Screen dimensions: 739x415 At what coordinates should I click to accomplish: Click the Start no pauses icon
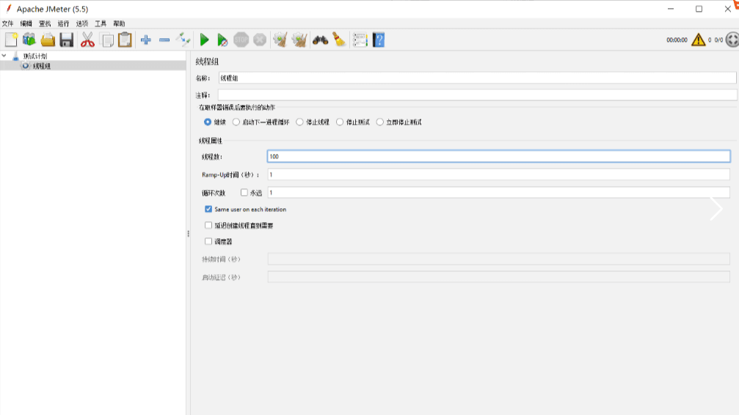(222, 40)
